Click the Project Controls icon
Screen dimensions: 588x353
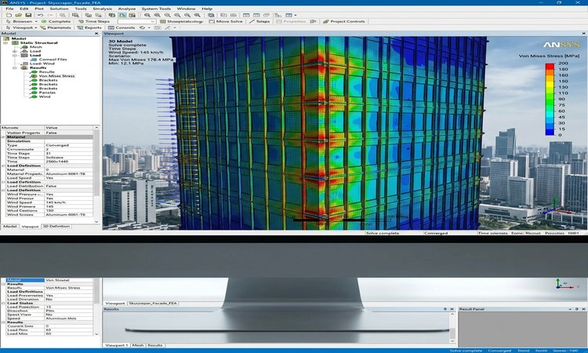coord(325,21)
